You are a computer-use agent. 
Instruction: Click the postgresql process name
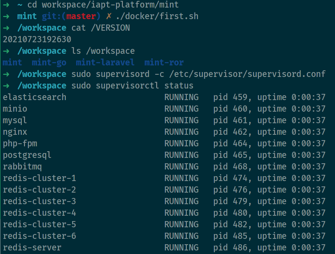tap(27, 155)
